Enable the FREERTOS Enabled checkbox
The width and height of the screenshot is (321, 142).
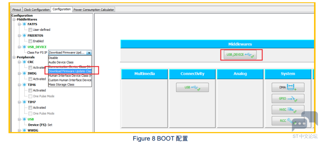coord(30,41)
